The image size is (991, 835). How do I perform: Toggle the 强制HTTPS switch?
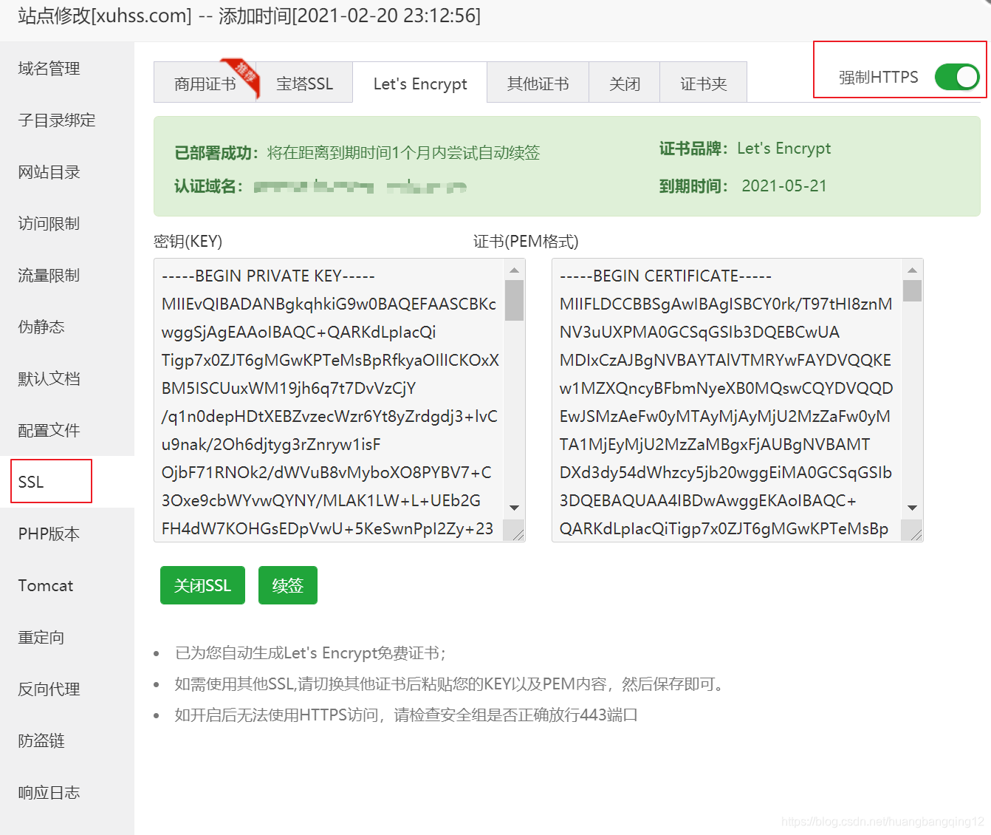click(x=957, y=77)
